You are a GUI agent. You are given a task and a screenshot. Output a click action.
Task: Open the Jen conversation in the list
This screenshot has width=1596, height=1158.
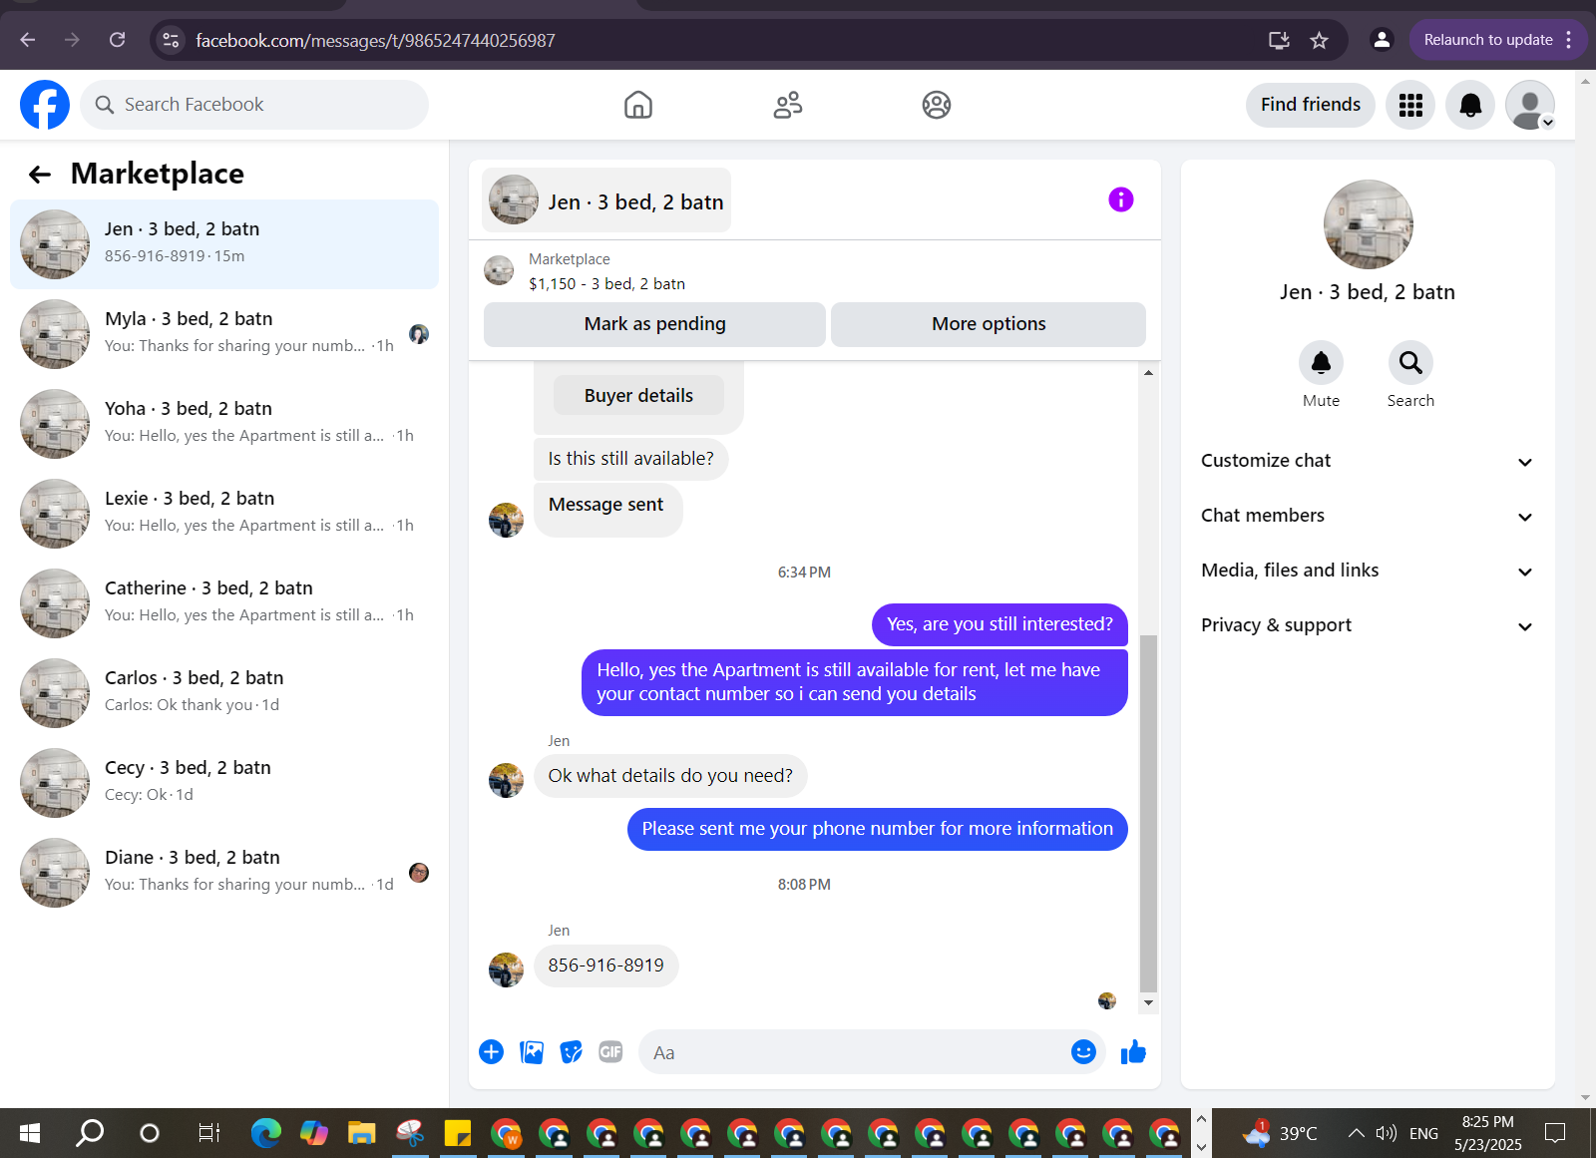[x=224, y=244]
